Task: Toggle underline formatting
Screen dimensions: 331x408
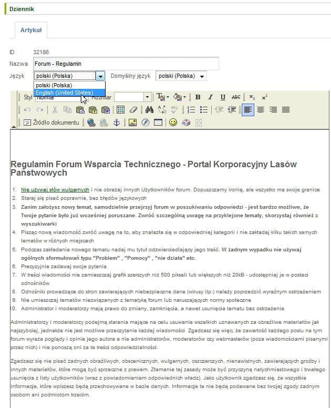Action: click(x=223, y=97)
